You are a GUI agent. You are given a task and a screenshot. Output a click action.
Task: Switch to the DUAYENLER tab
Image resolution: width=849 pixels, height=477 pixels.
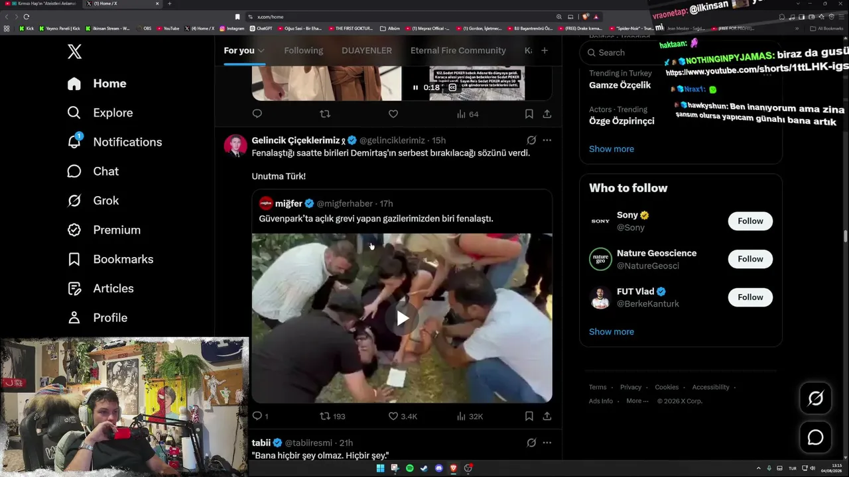tap(367, 50)
